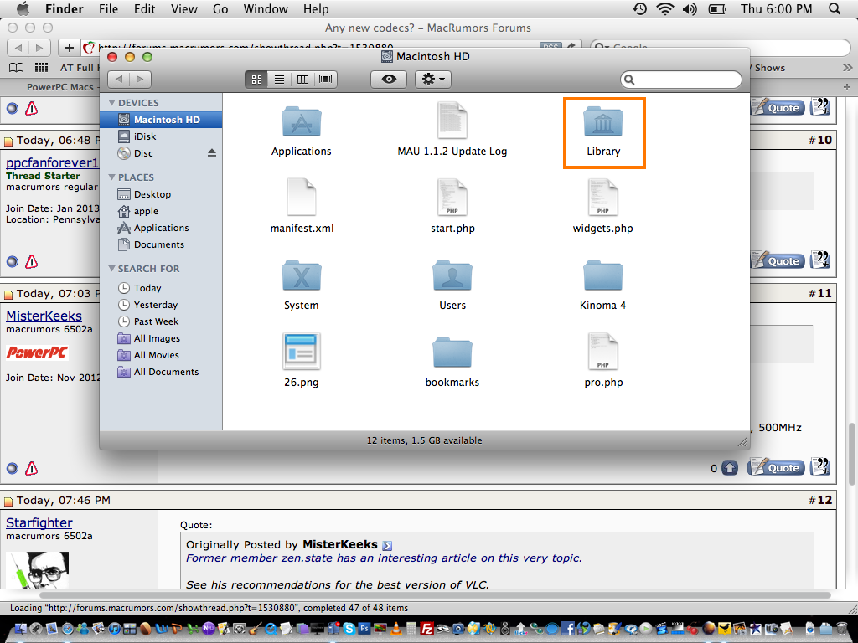Select the Yesterday saved search

point(161,305)
